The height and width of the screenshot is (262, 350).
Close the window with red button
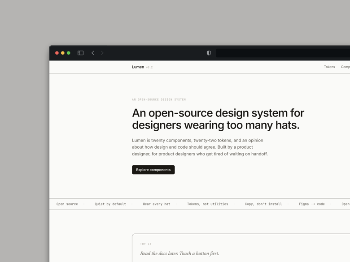pyautogui.click(x=57, y=53)
